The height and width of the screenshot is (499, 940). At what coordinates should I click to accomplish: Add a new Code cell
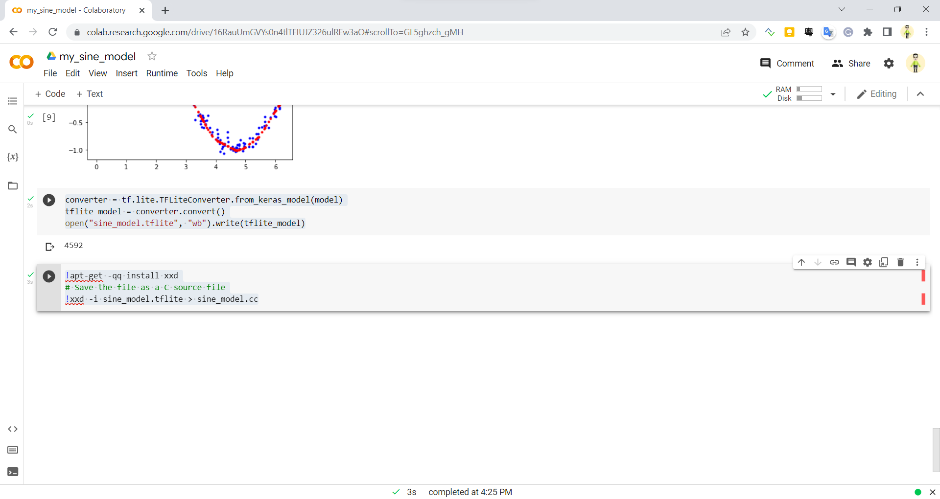tap(50, 94)
